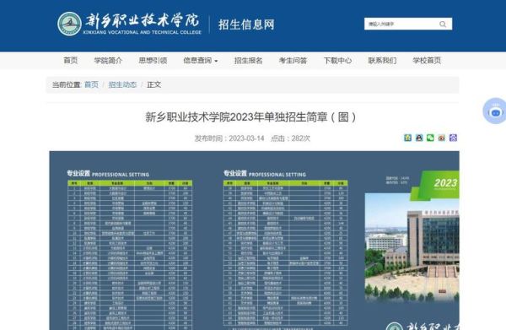Click the 招生信息网 header title
Image resolution: width=506 pixels, height=330 pixels.
(246, 24)
